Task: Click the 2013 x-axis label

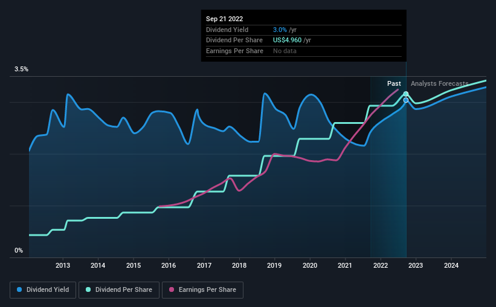Action: pyautogui.click(x=63, y=265)
